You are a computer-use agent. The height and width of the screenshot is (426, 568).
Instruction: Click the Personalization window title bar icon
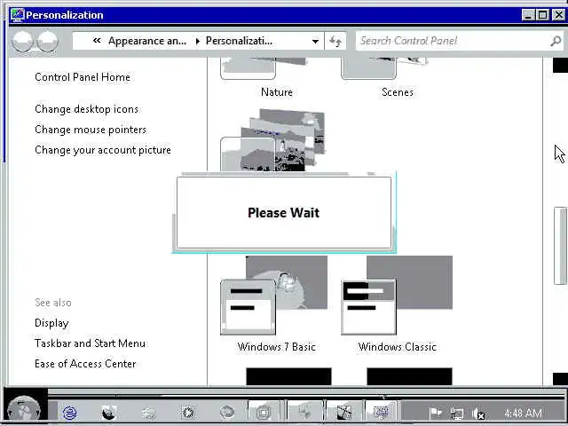pos(17,15)
